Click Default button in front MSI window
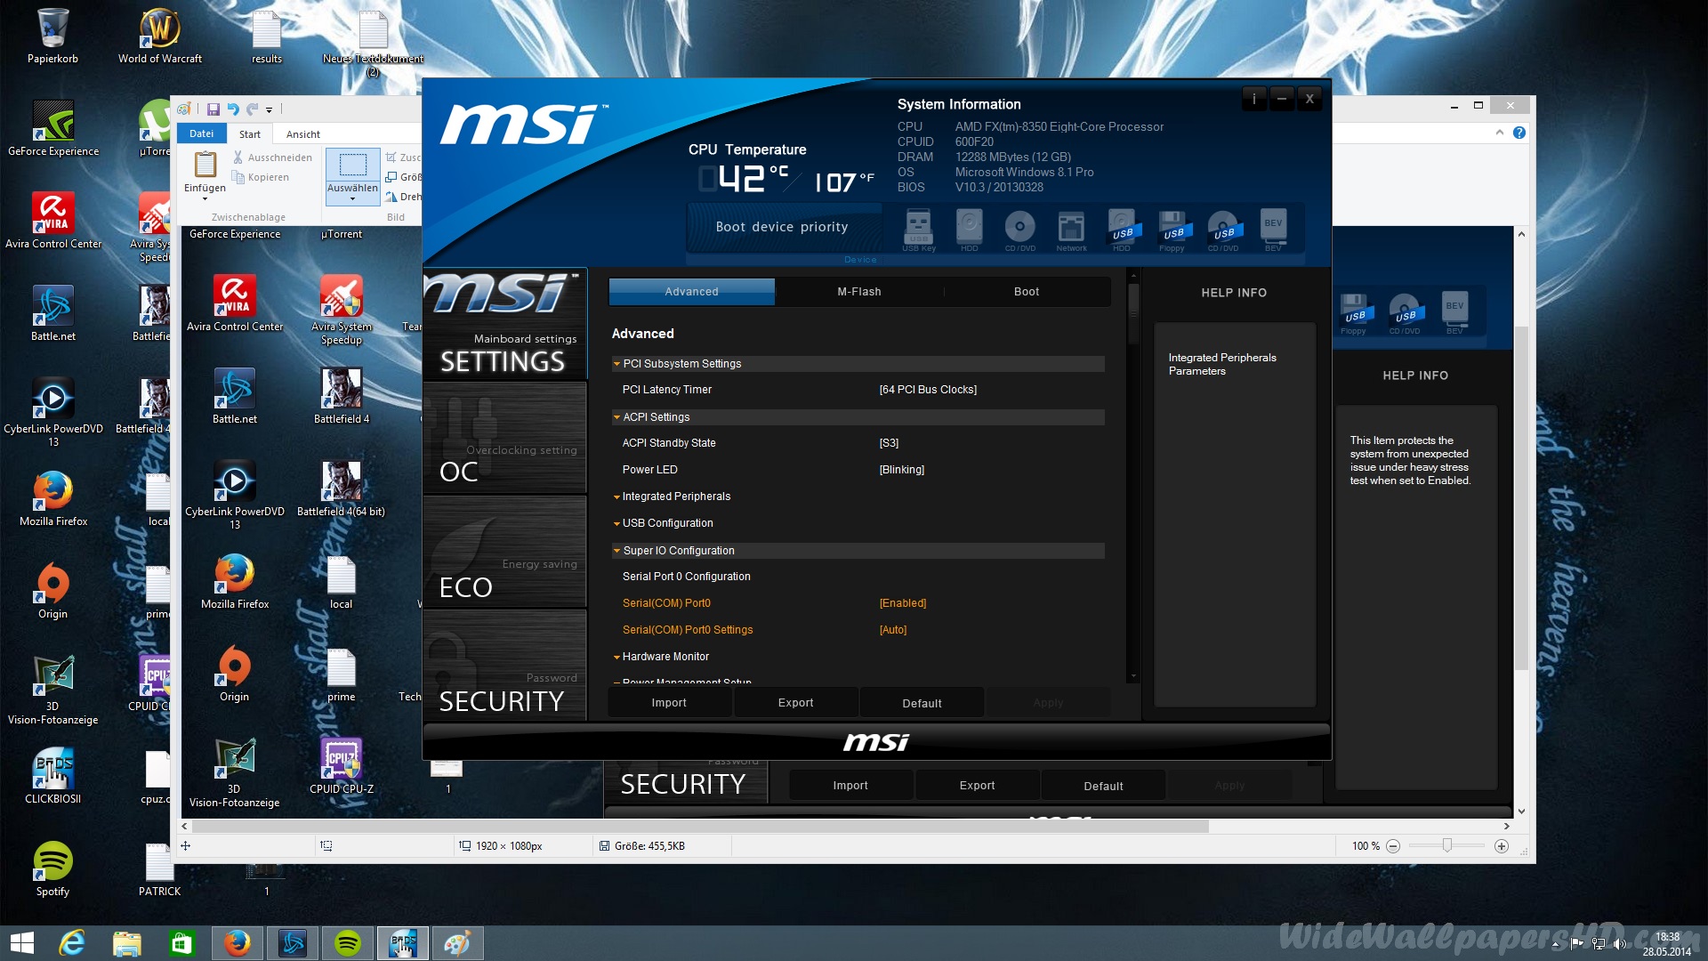Screen dimensions: 1708x961 click(x=922, y=703)
